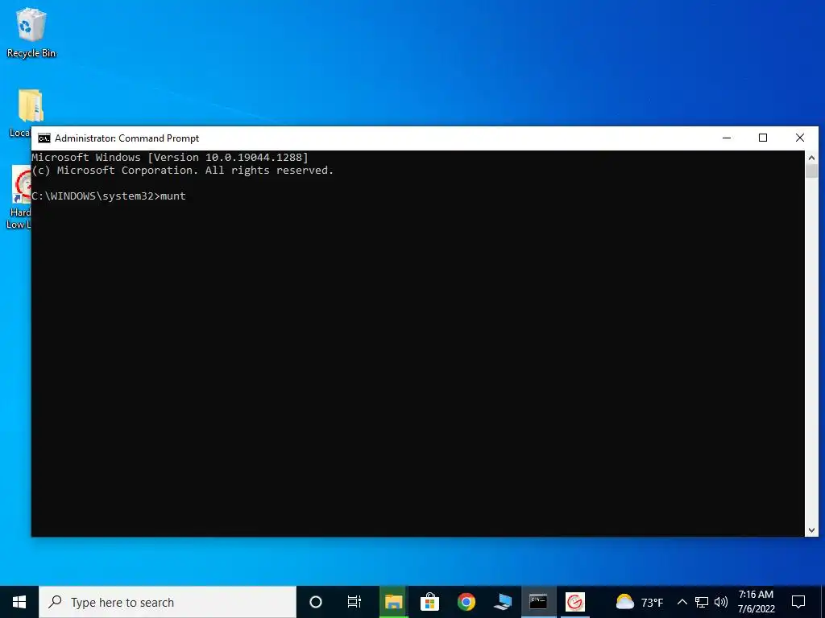Image resolution: width=825 pixels, height=618 pixels.
Task: Open Cortana from the taskbar circle icon
Action: pos(316,602)
